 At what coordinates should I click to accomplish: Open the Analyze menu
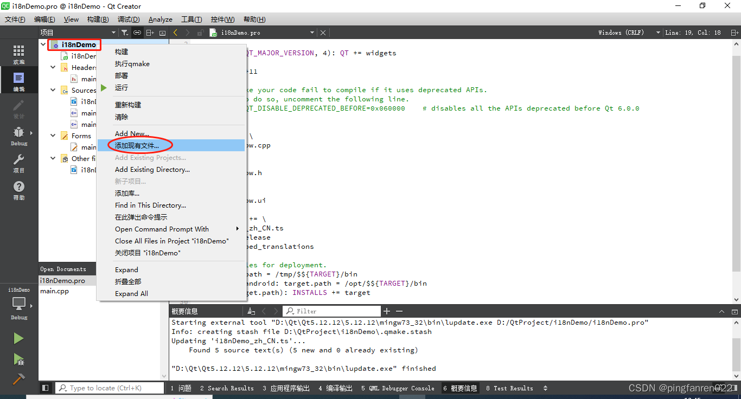coord(161,20)
